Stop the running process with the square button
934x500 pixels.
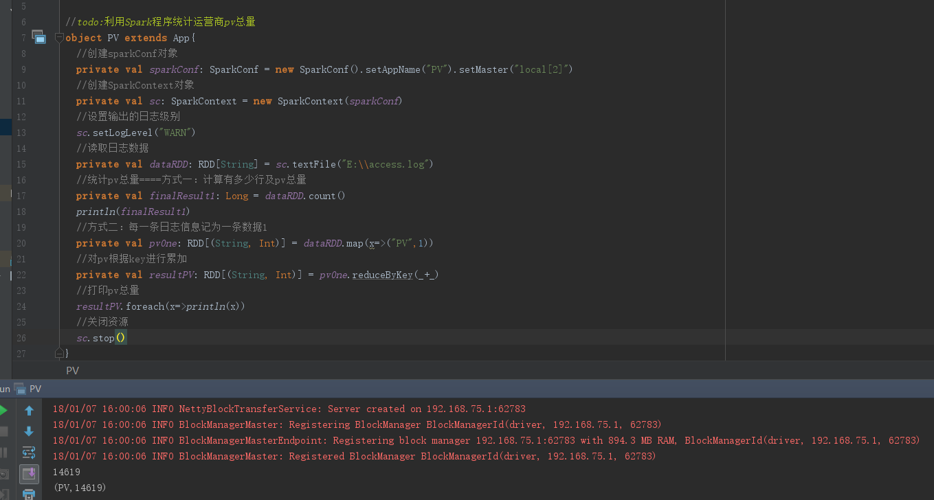coord(3,431)
